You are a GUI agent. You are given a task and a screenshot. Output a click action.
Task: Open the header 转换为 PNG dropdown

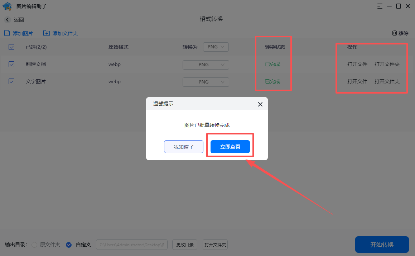[216, 47]
